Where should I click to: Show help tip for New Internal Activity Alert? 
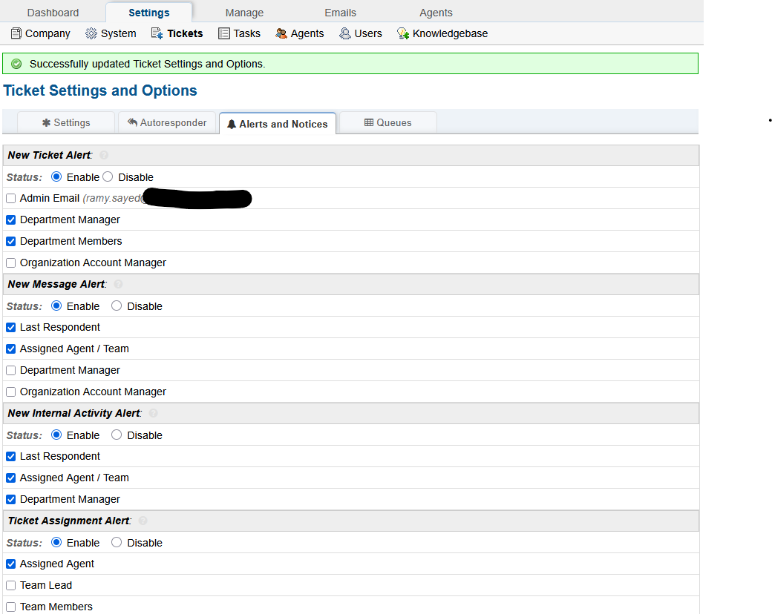coord(153,414)
